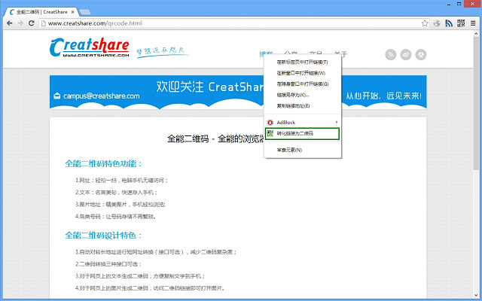Choose 审查元素(N) from the context menu
The width and height of the screenshot is (482, 301).
(x=303, y=150)
